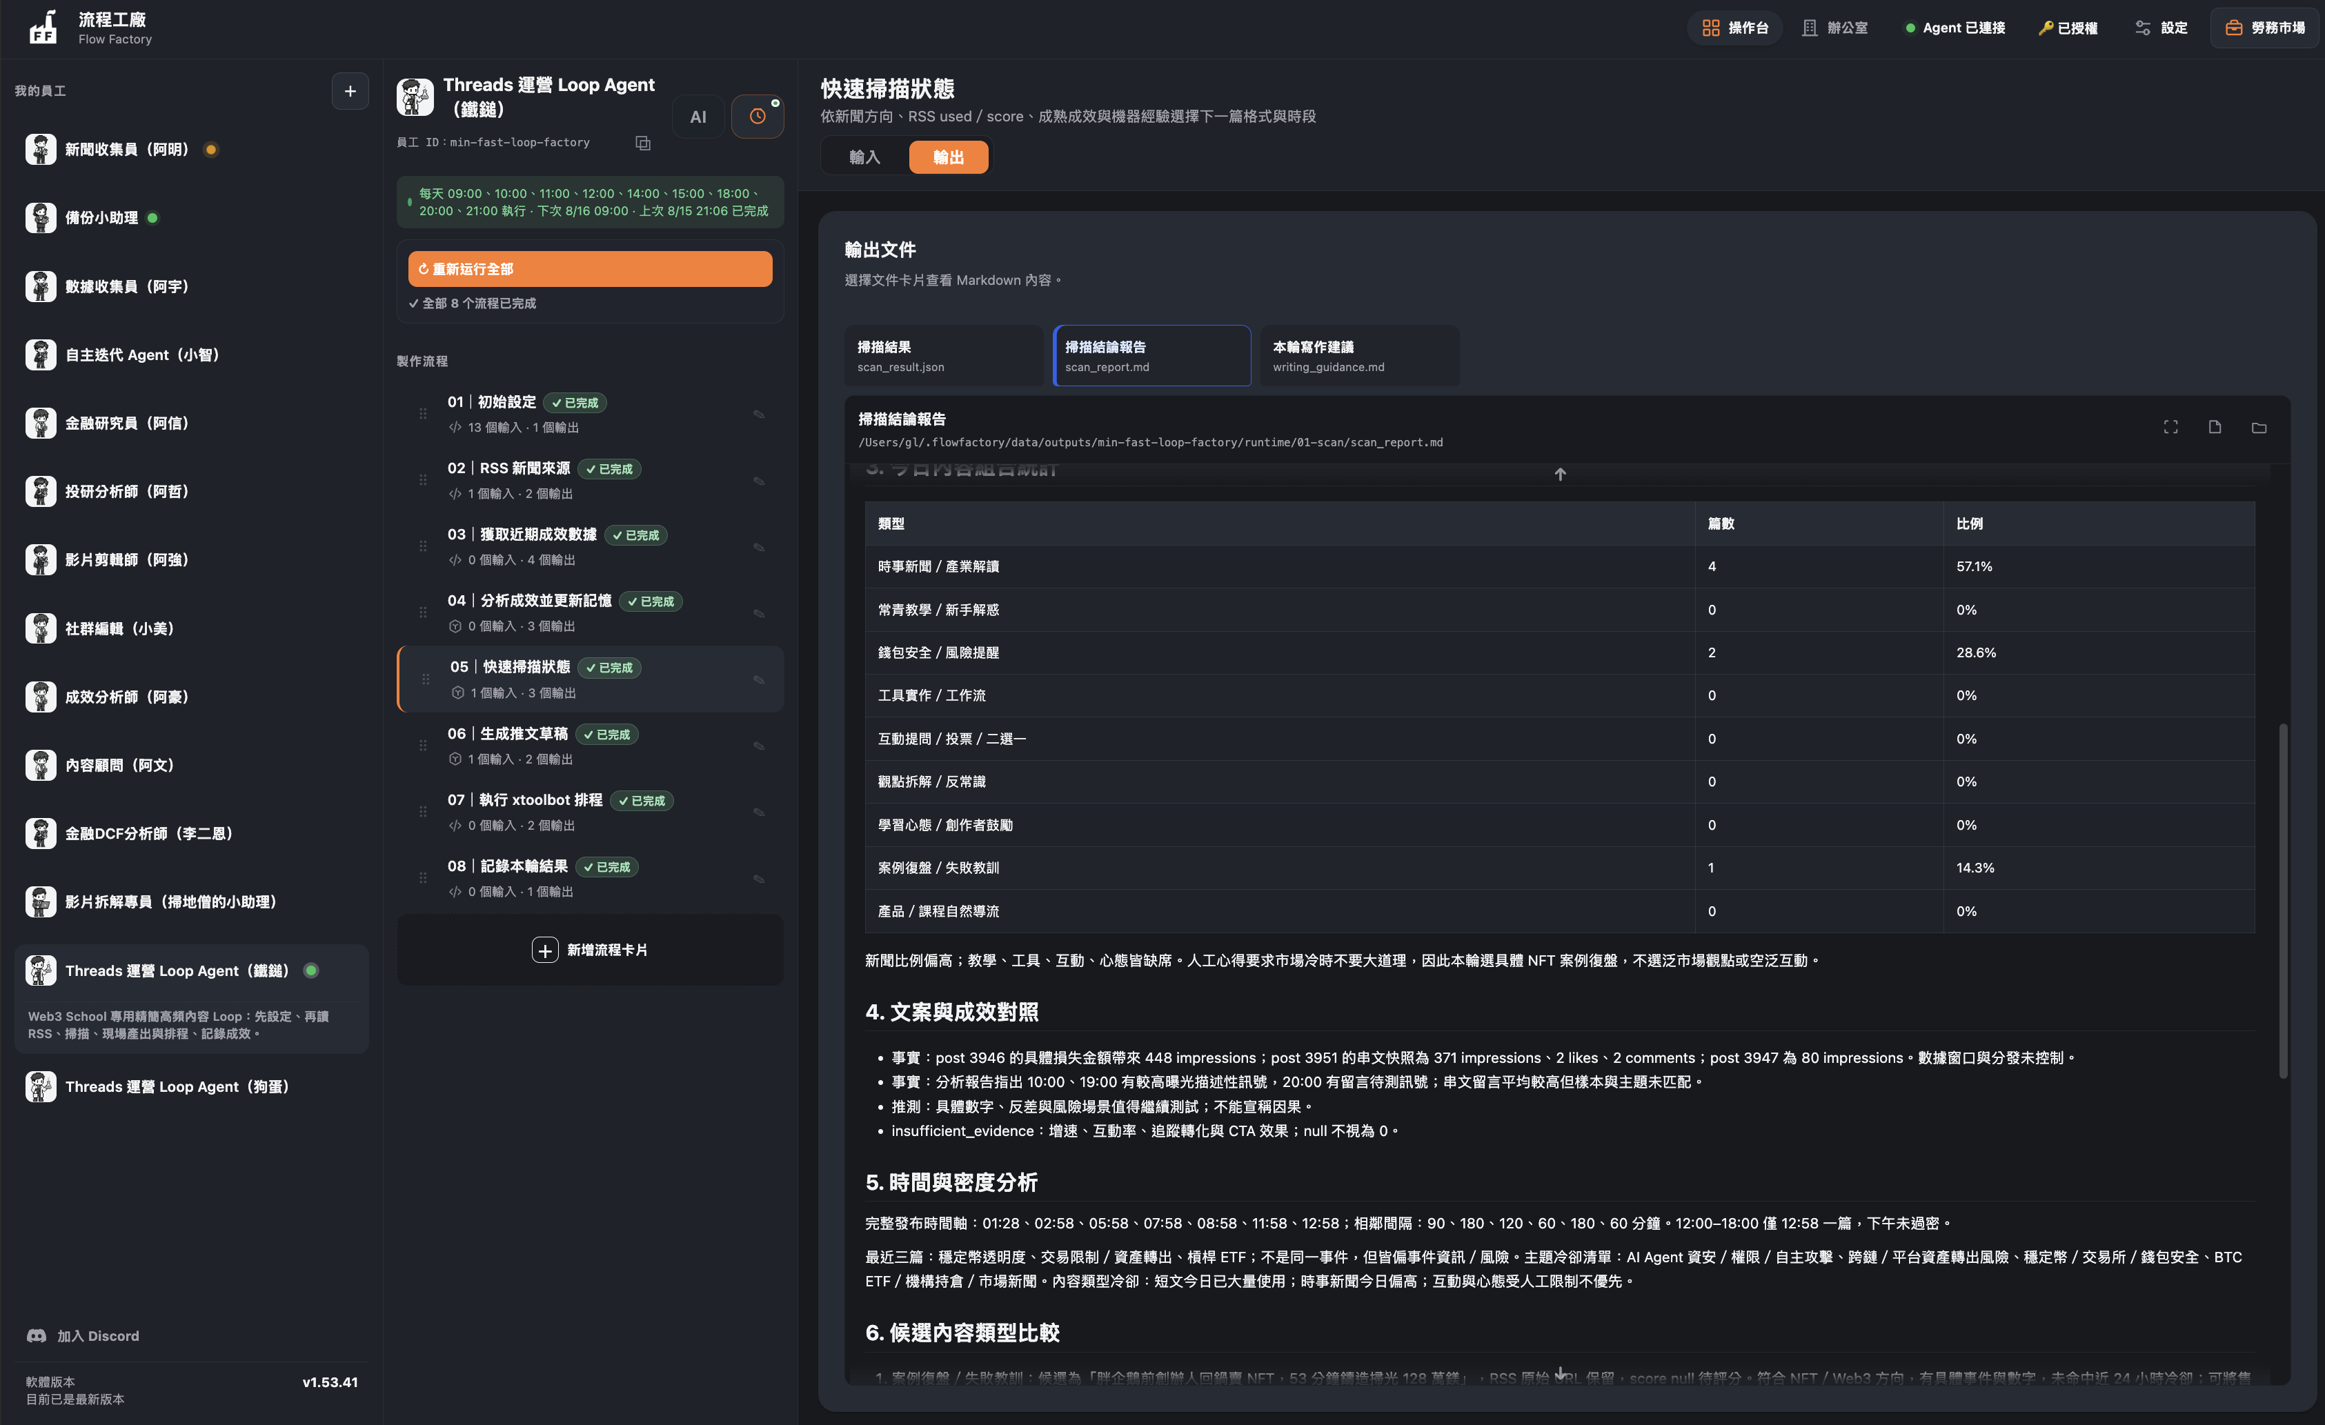This screenshot has width=2325, height=1425.
Task: Grab drag handle of step 06 生成推文草稿
Action: 423,745
